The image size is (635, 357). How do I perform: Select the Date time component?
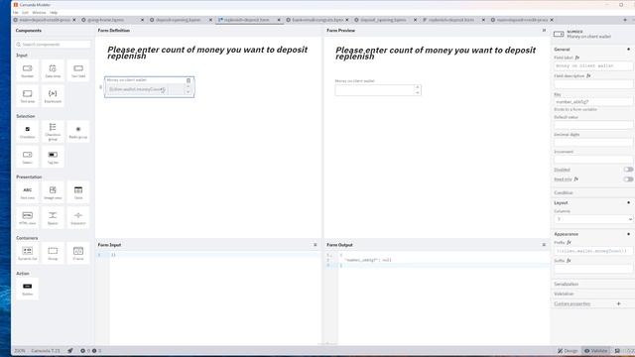pos(53,70)
